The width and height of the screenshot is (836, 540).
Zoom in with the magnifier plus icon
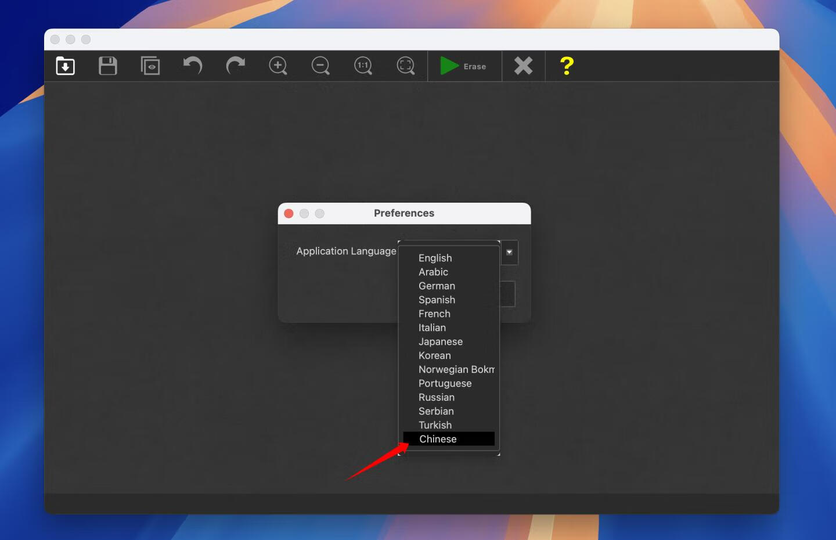[278, 66]
